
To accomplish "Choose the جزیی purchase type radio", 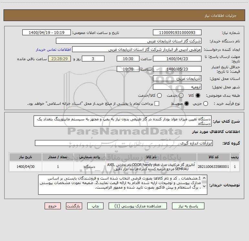I will (x=206, y=104).
